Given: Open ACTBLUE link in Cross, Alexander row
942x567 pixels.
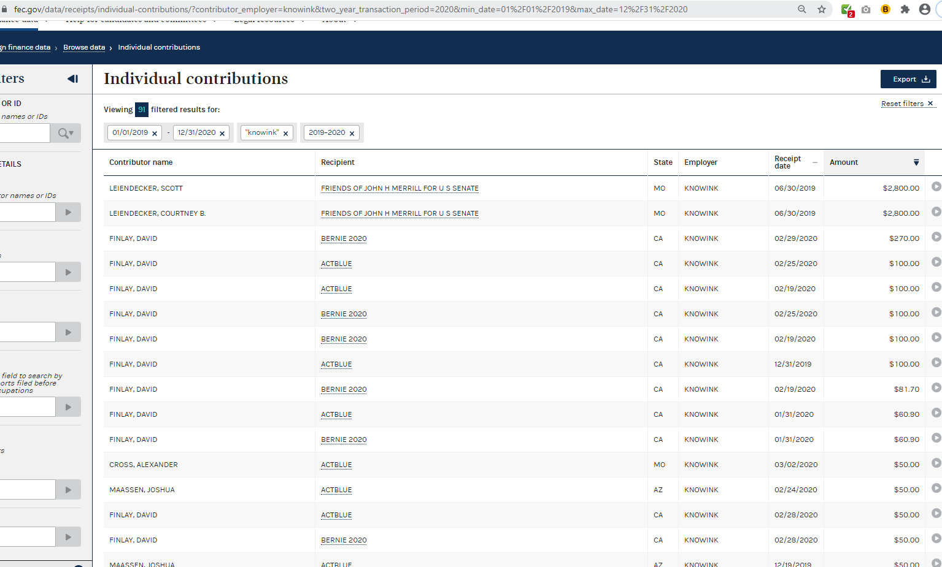Looking at the screenshot, I should coord(336,465).
